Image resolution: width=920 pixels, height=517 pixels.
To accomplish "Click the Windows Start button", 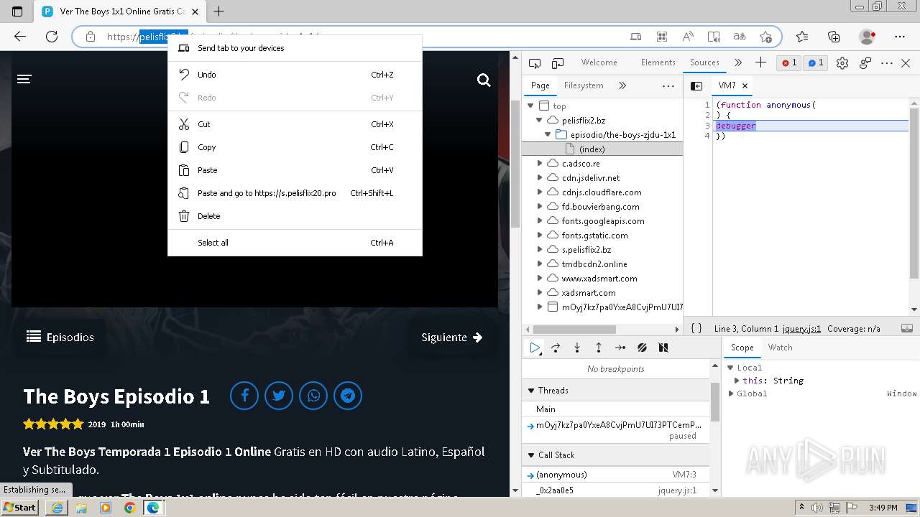I will pos(19,508).
